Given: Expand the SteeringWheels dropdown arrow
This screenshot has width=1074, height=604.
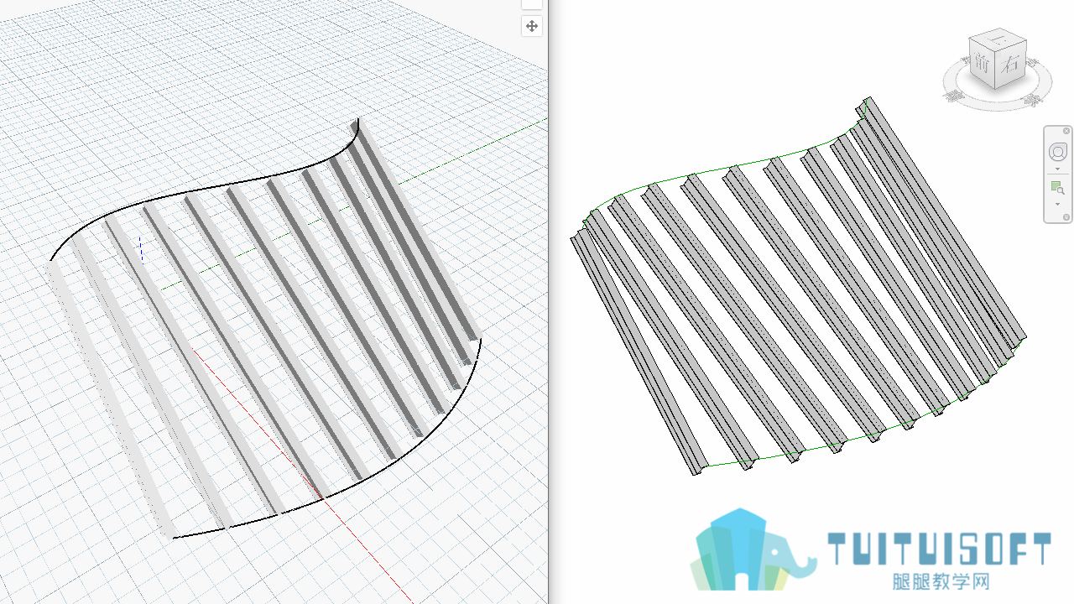Looking at the screenshot, I should pos(1058,169).
